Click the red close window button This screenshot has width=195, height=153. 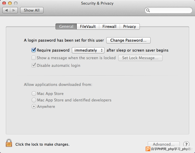4,3
